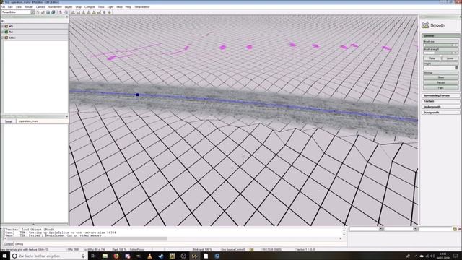Open the TerrainEditor menu in menu bar
Image resolution: width=462 pixels, height=260 pixels.
pyautogui.click(x=142, y=6)
